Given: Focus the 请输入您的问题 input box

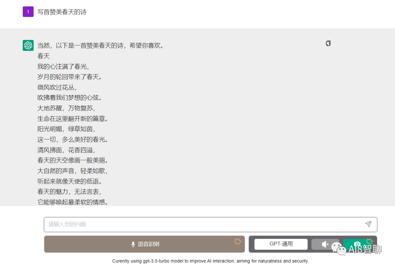Looking at the screenshot, I should (205, 224).
